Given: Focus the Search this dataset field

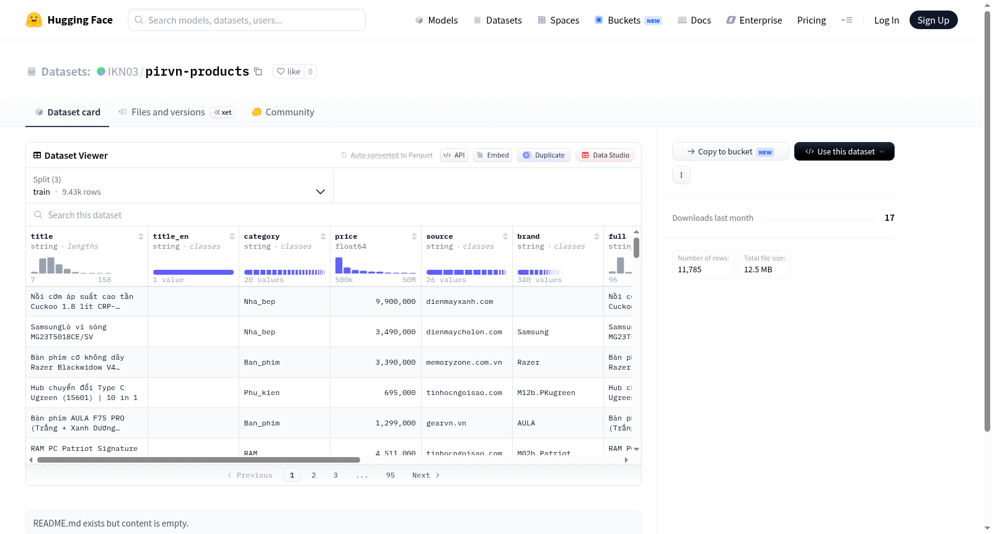Looking at the screenshot, I should coord(334,215).
